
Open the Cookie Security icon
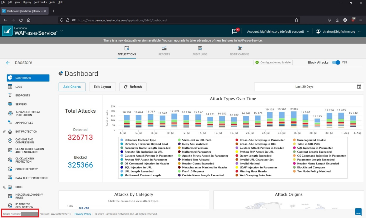(x=10, y=169)
